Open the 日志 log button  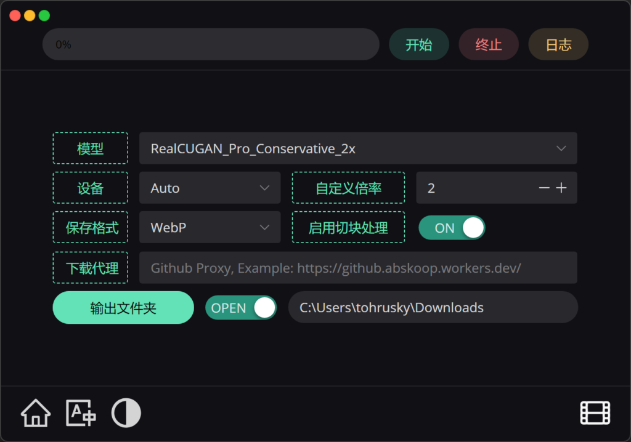(558, 45)
